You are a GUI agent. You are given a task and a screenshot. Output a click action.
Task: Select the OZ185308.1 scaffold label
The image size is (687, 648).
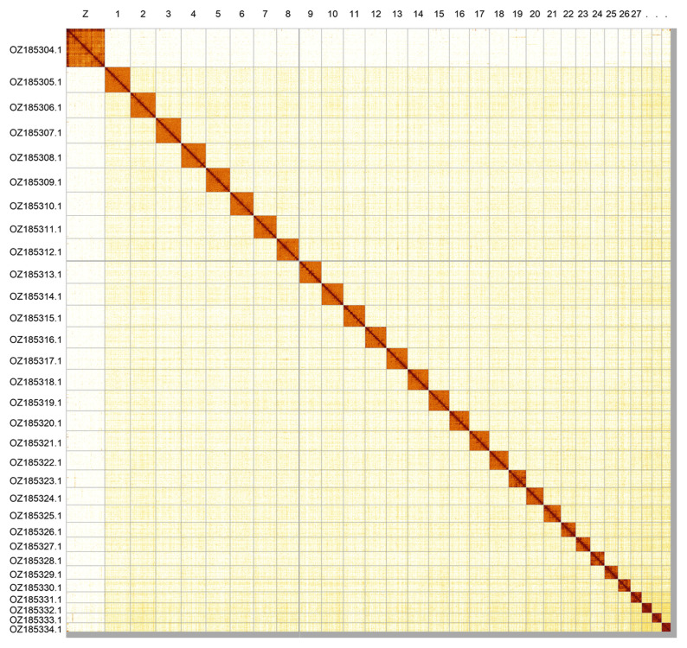coord(35,158)
